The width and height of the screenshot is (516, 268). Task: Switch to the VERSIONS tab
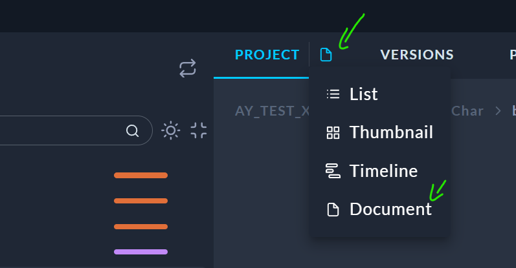click(417, 55)
